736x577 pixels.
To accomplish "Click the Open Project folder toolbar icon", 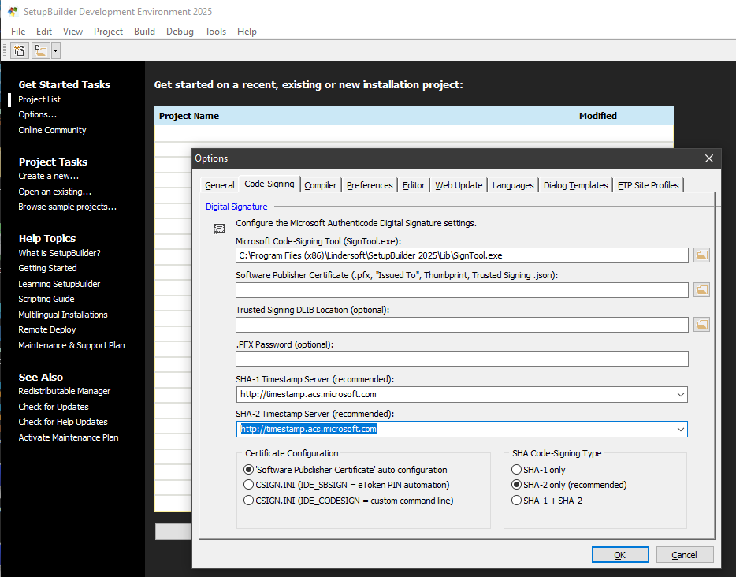I will (40, 50).
